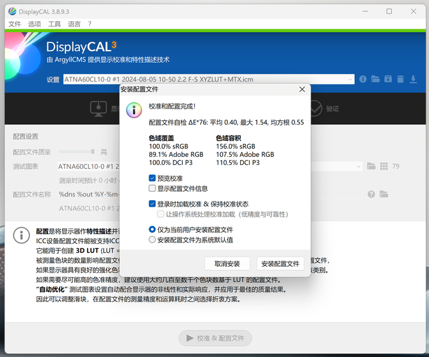This screenshot has height=357, width=429.
Task: Maximize the DisplayCAL window
Action: pos(389,12)
